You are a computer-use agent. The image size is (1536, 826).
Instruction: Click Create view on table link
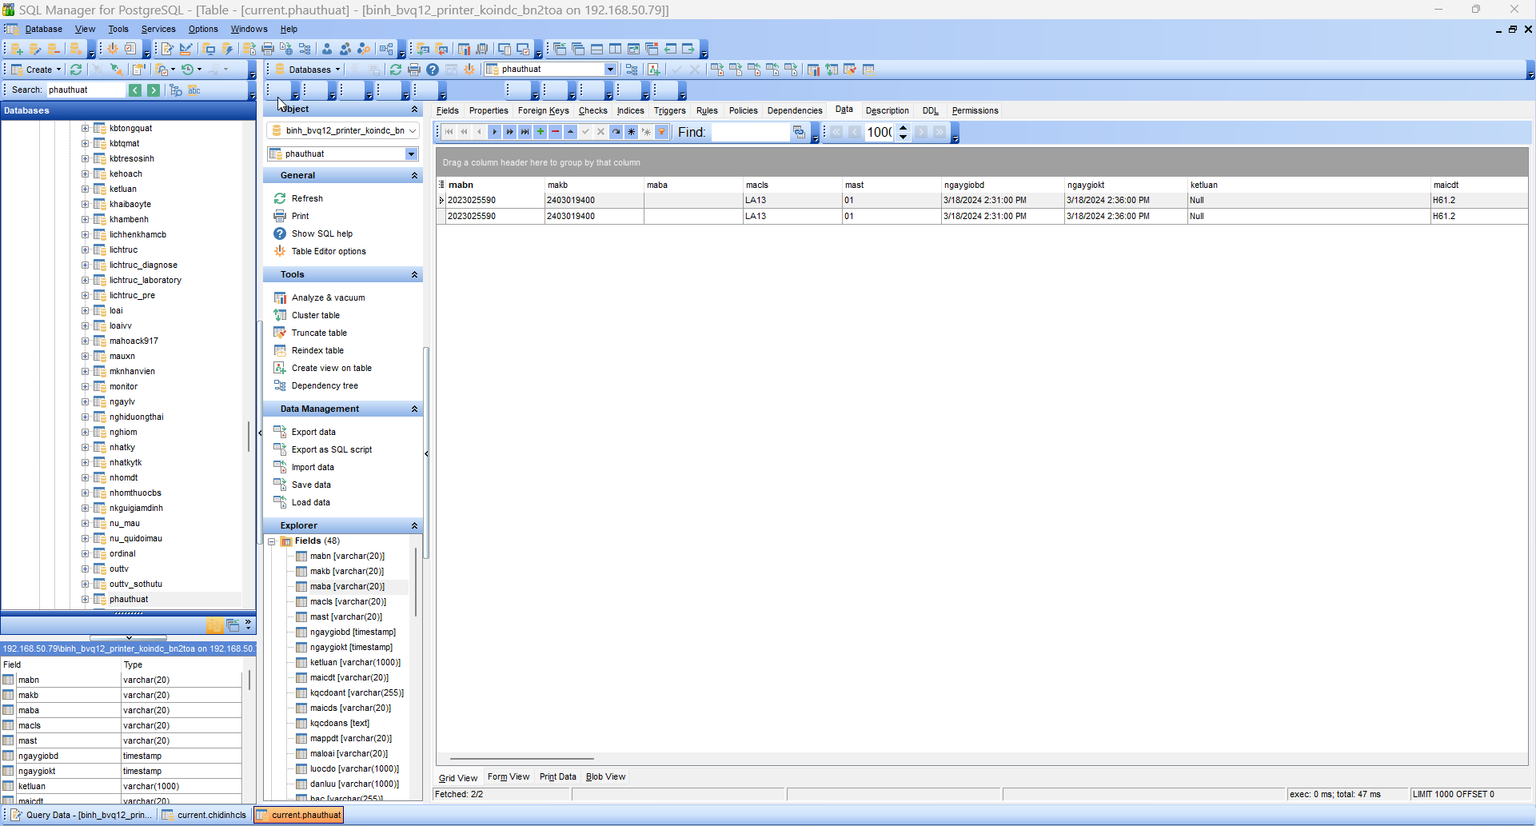tap(332, 368)
